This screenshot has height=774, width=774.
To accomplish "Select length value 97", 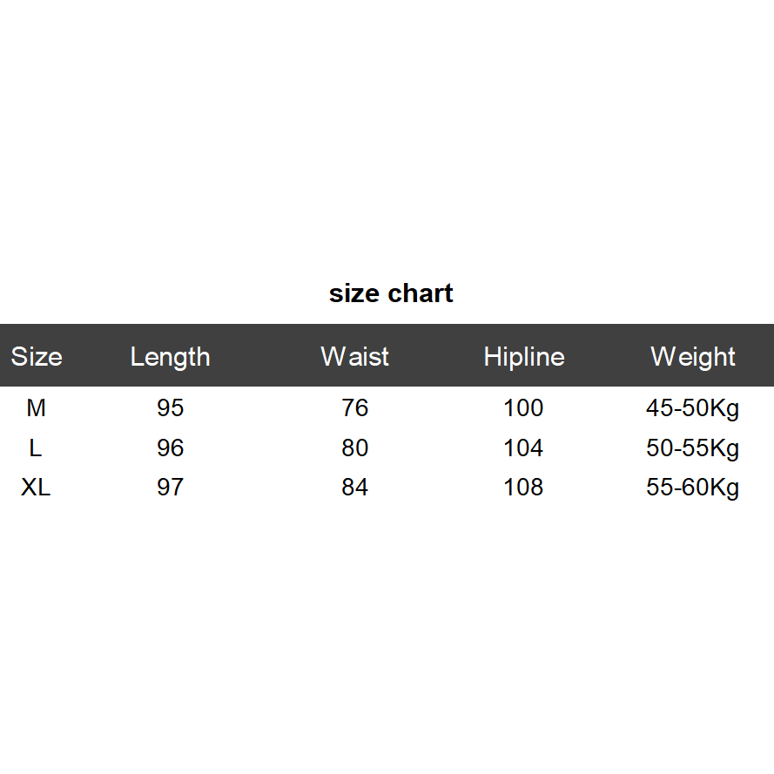I will click(x=171, y=488).
